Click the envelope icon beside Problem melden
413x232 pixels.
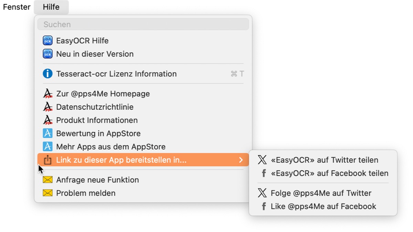coord(47,193)
